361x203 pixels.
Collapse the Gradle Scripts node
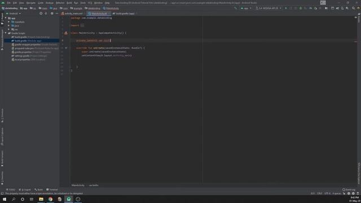tap(6, 33)
